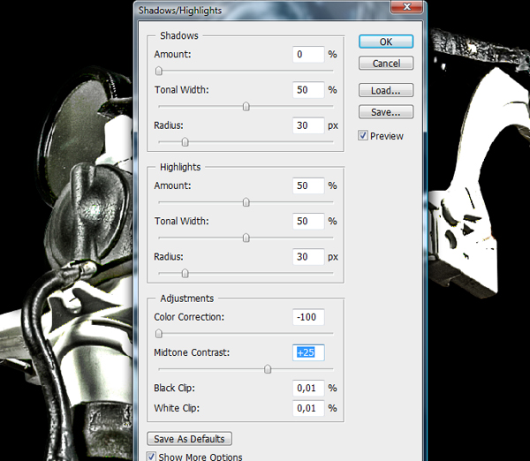Toggle the Preview checkbox
530x461 pixels.
pyautogui.click(x=363, y=136)
